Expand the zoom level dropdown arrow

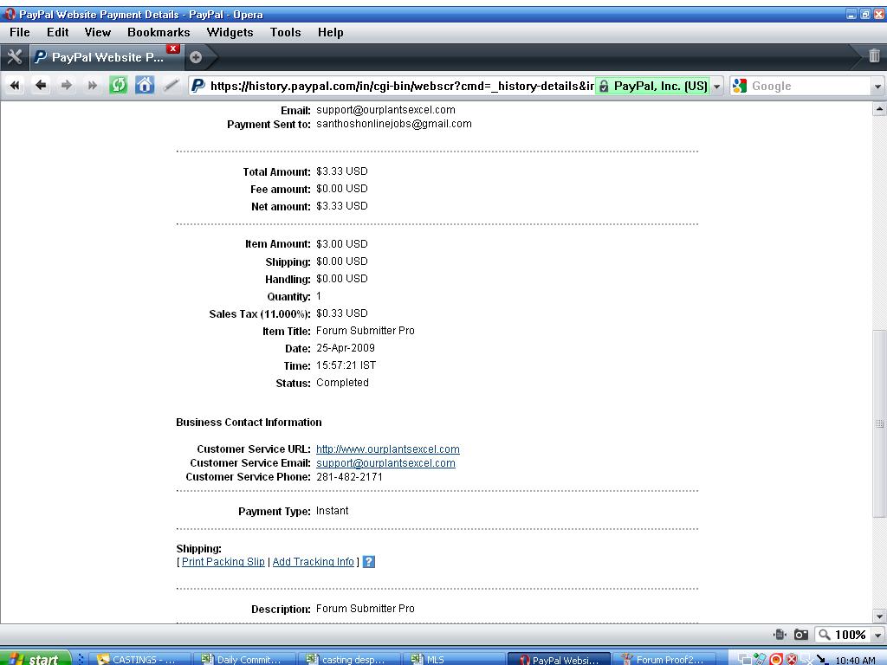pos(877,635)
